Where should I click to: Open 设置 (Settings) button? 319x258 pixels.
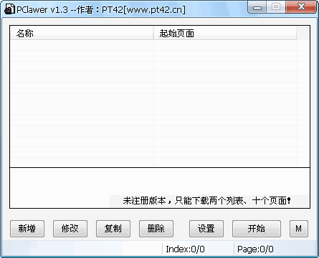click(x=206, y=229)
